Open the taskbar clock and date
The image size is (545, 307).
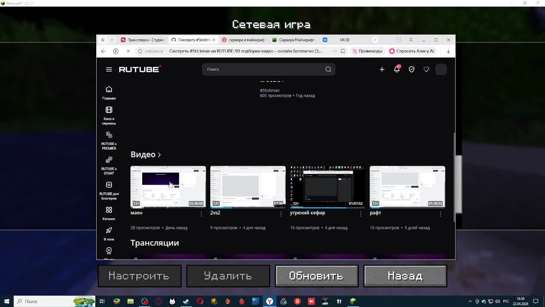pyautogui.click(x=521, y=301)
